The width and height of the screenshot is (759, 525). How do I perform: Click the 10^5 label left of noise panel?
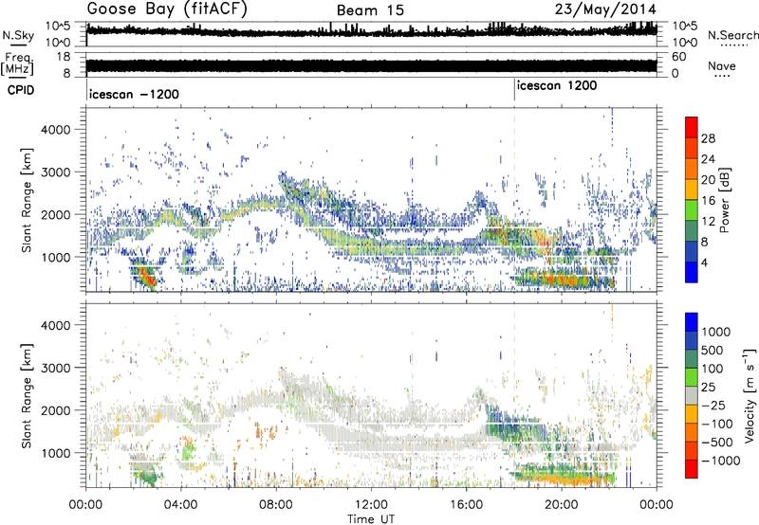click(58, 26)
